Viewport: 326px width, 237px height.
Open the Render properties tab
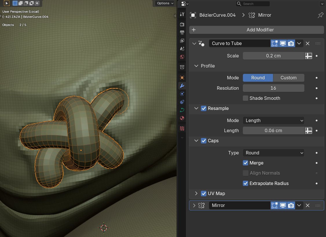pyautogui.click(x=182, y=24)
